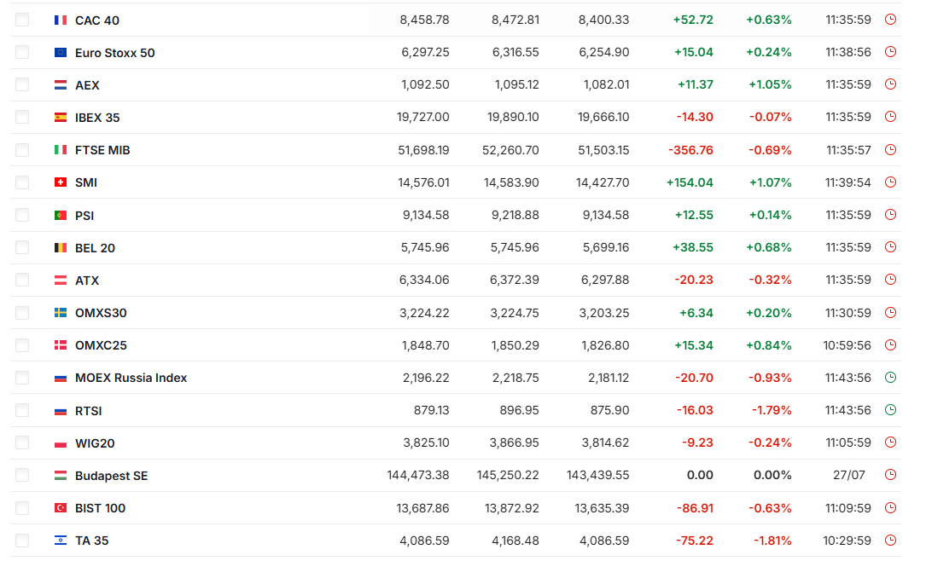Image resolution: width=926 pixels, height=561 pixels.
Task: Click the Israel flag icon beside TA 35
Action: [61, 541]
